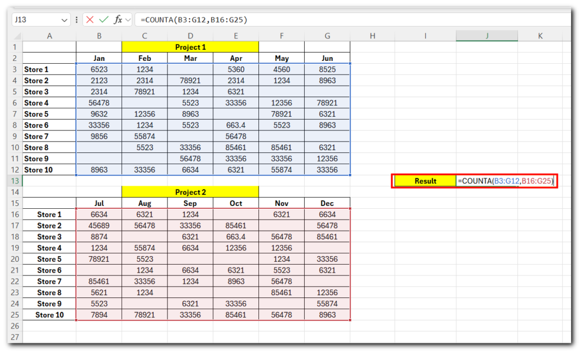The image size is (579, 351).
Task: Select the Oct column heading cell
Action: tap(236, 203)
